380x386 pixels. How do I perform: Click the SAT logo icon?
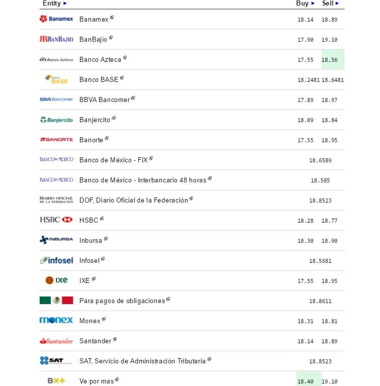coord(51,361)
